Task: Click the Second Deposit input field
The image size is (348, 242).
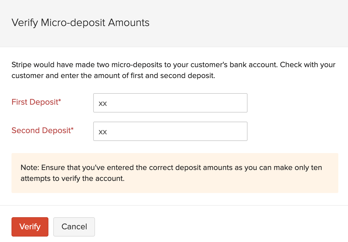Action: coord(170,131)
